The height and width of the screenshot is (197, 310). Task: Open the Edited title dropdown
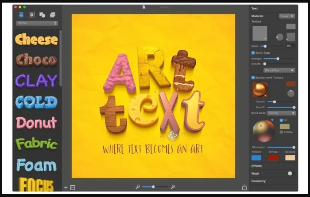point(165,7)
